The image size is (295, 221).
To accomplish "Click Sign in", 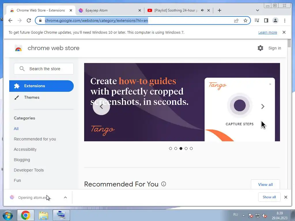I will coord(275,48).
